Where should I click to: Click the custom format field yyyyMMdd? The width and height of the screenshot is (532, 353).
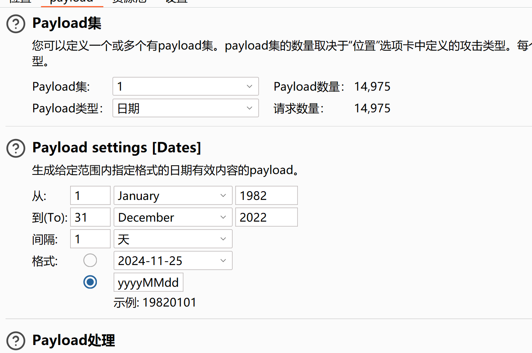148,282
